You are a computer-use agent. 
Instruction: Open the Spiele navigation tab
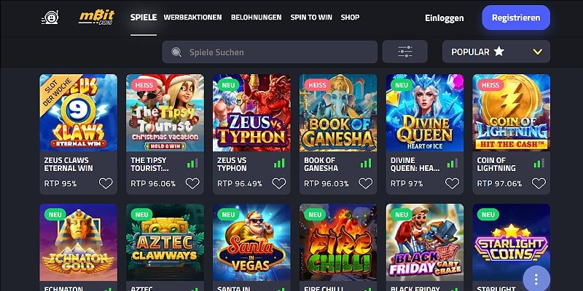(x=144, y=17)
